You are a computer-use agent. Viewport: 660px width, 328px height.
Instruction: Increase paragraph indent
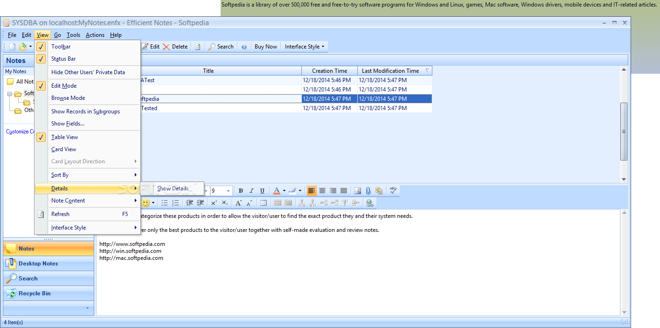(201, 203)
